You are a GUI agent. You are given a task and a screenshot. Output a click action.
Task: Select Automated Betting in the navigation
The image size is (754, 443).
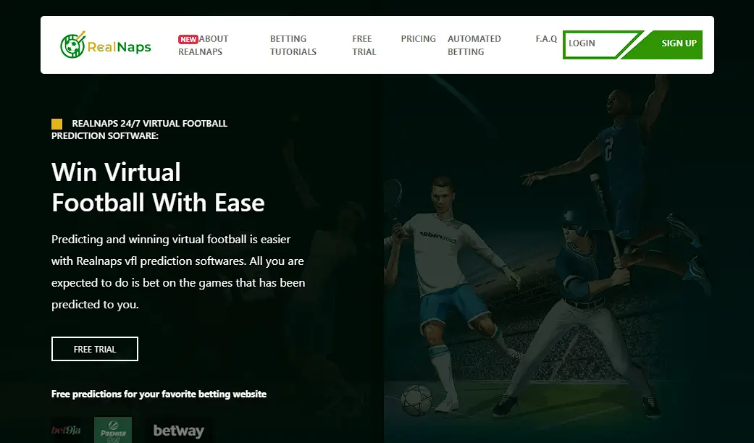click(x=474, y=46)
